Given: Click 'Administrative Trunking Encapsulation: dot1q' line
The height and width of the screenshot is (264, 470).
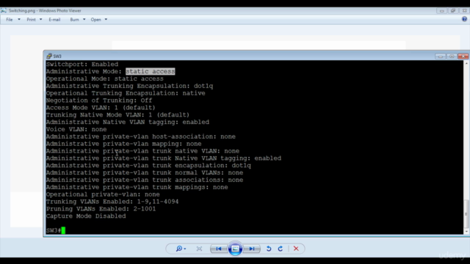Looking at the screenshot, I should [129, 86].
